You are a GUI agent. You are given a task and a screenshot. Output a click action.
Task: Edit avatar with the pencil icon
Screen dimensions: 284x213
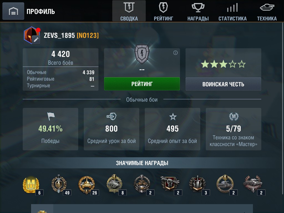[36, 39]
